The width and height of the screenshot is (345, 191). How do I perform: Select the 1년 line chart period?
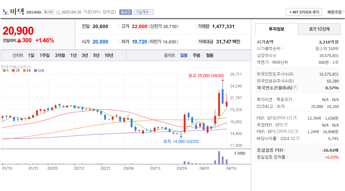coord(73,55)
